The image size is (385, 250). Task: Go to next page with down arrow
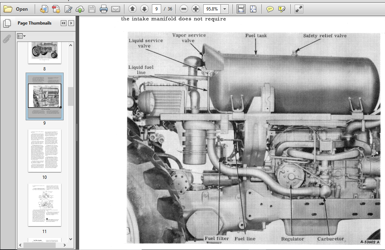(x=144, y=9)
